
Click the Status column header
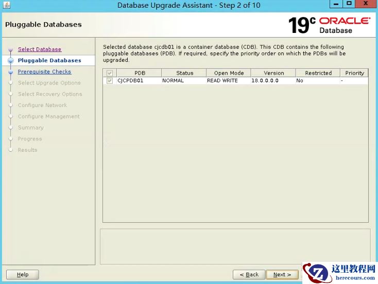(x=184, y=73)
